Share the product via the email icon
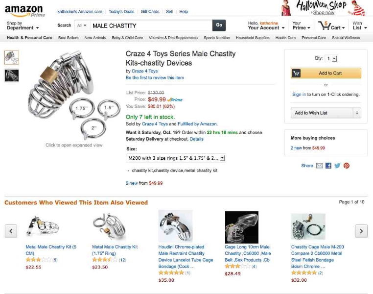The height and width of the screenshot is (294, 373). [319, 166]
